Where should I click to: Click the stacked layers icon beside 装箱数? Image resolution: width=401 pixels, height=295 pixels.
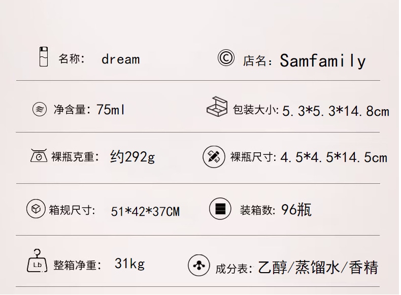pyautogui.click(x=220, y=209)
